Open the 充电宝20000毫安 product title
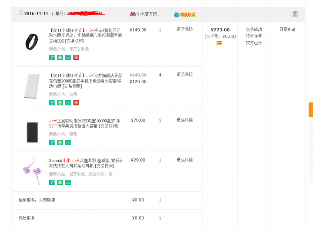This screenshot has width=313, height=230. coord(86,81)
